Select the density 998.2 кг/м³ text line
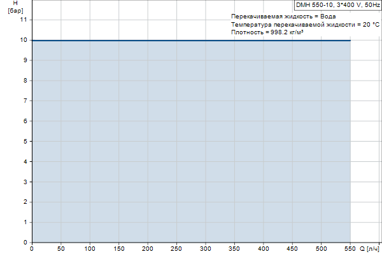 (267, 32)
